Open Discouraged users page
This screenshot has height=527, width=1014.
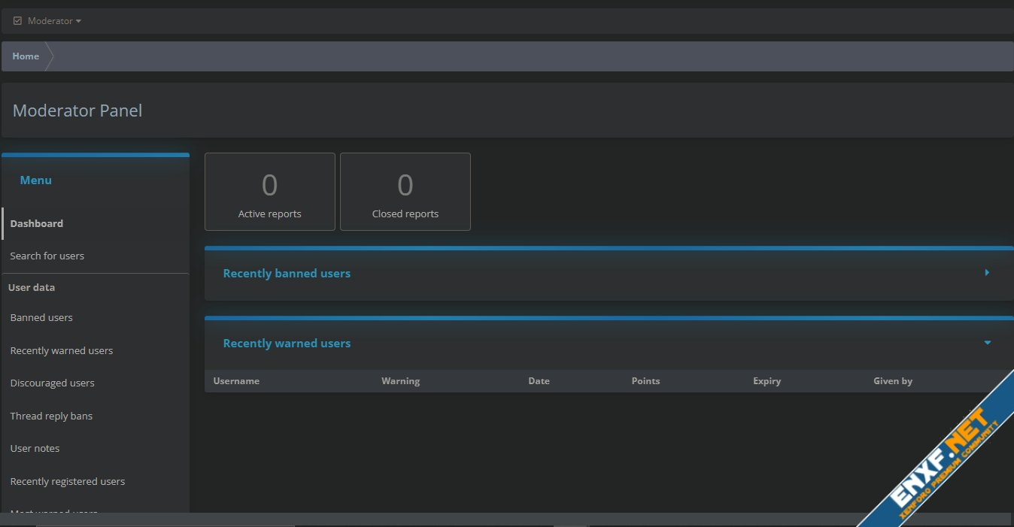[53, 383]
